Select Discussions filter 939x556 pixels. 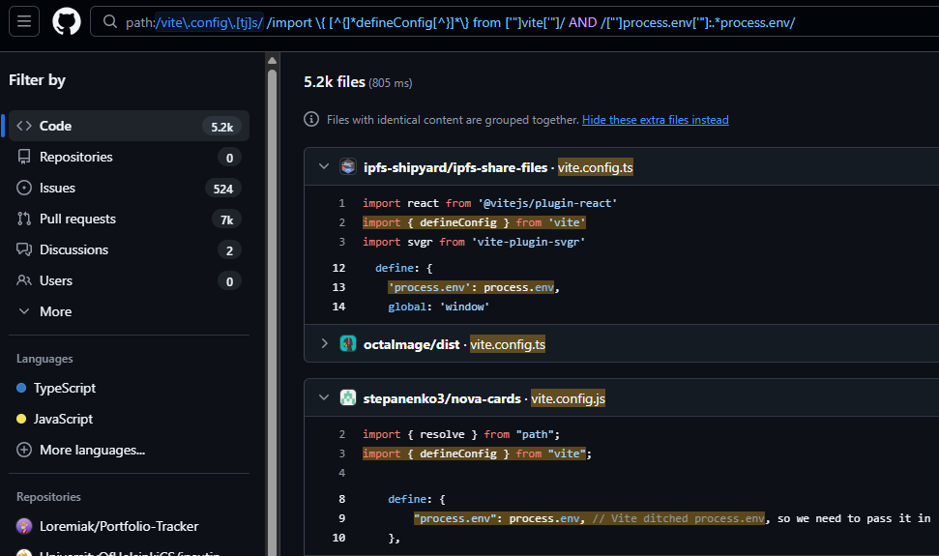(x=73, y=249)
